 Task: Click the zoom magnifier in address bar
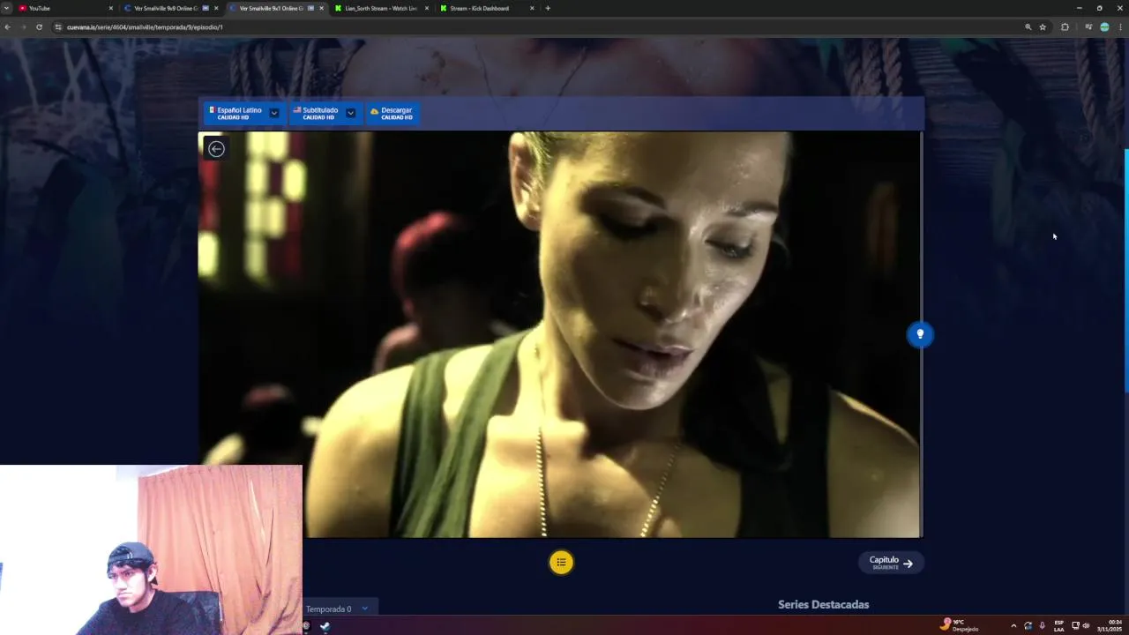click(1028, 27)
